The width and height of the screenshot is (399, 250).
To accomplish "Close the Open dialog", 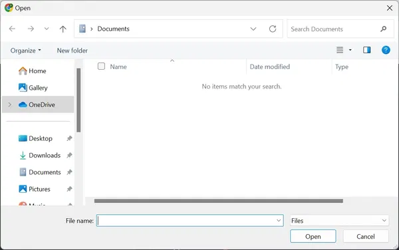I will click(389, 8).
